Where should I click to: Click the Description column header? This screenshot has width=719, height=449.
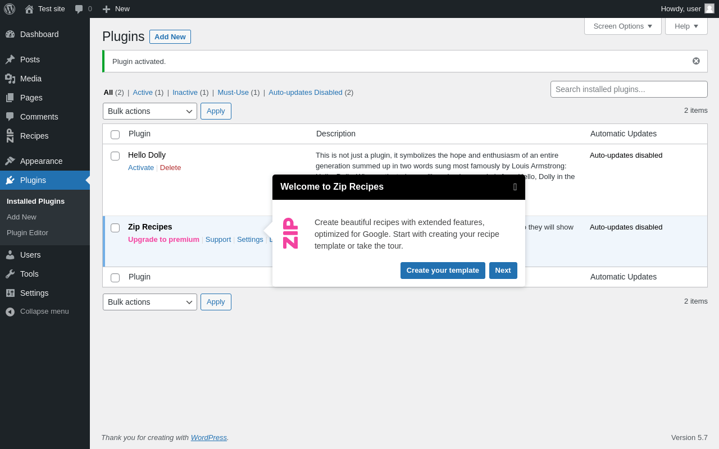pyautogui.click(x=336, y=134)
